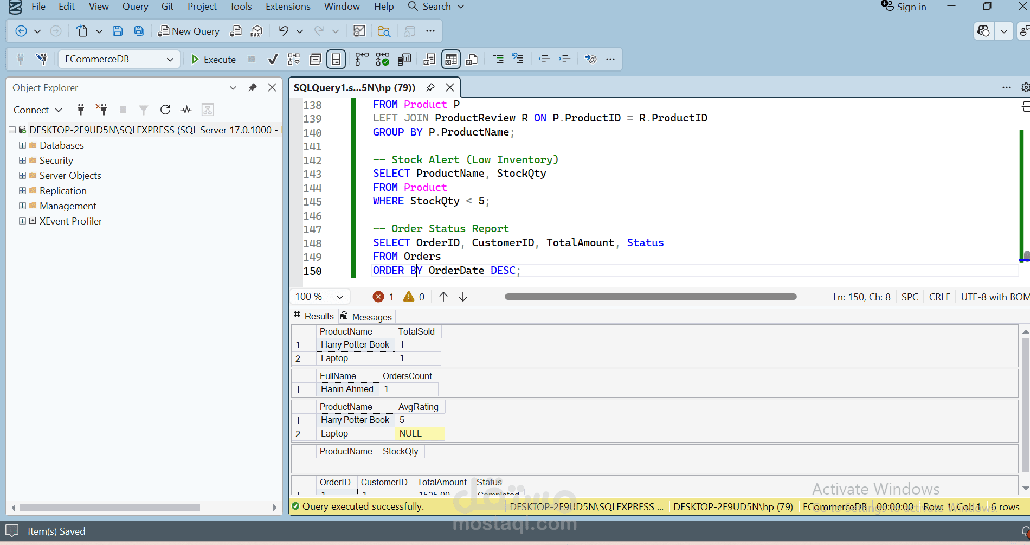Switch to the Results tab
1030x545 pixels.
[314, 316]
